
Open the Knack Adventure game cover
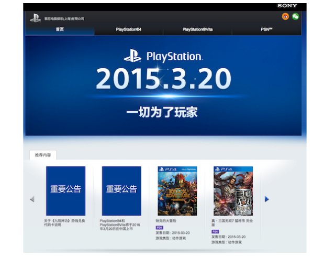pyautogui.click(x=177, y=191)
